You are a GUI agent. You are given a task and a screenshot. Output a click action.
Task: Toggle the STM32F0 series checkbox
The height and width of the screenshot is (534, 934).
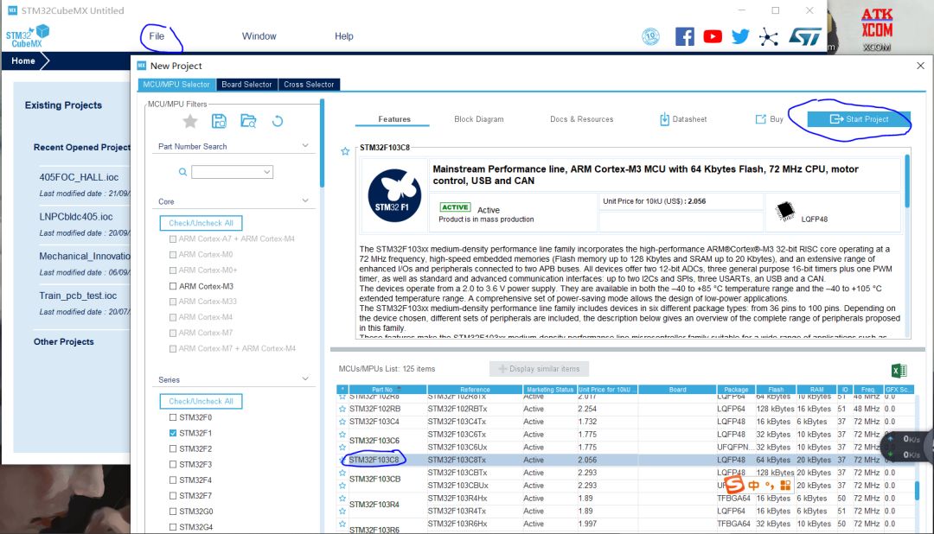[x=173, y=417]
